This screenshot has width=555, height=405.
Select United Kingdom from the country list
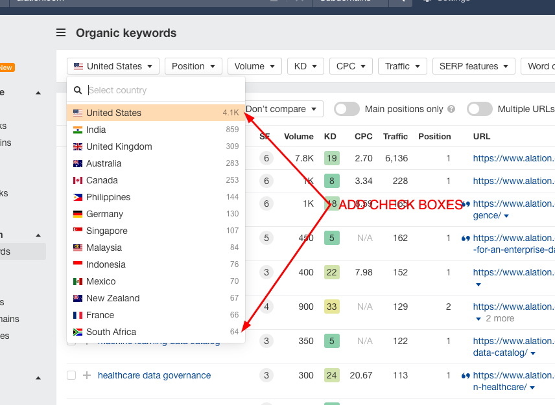(x=119, y=146)
